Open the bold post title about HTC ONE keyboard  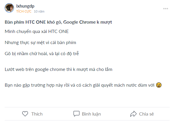[58, 22]
